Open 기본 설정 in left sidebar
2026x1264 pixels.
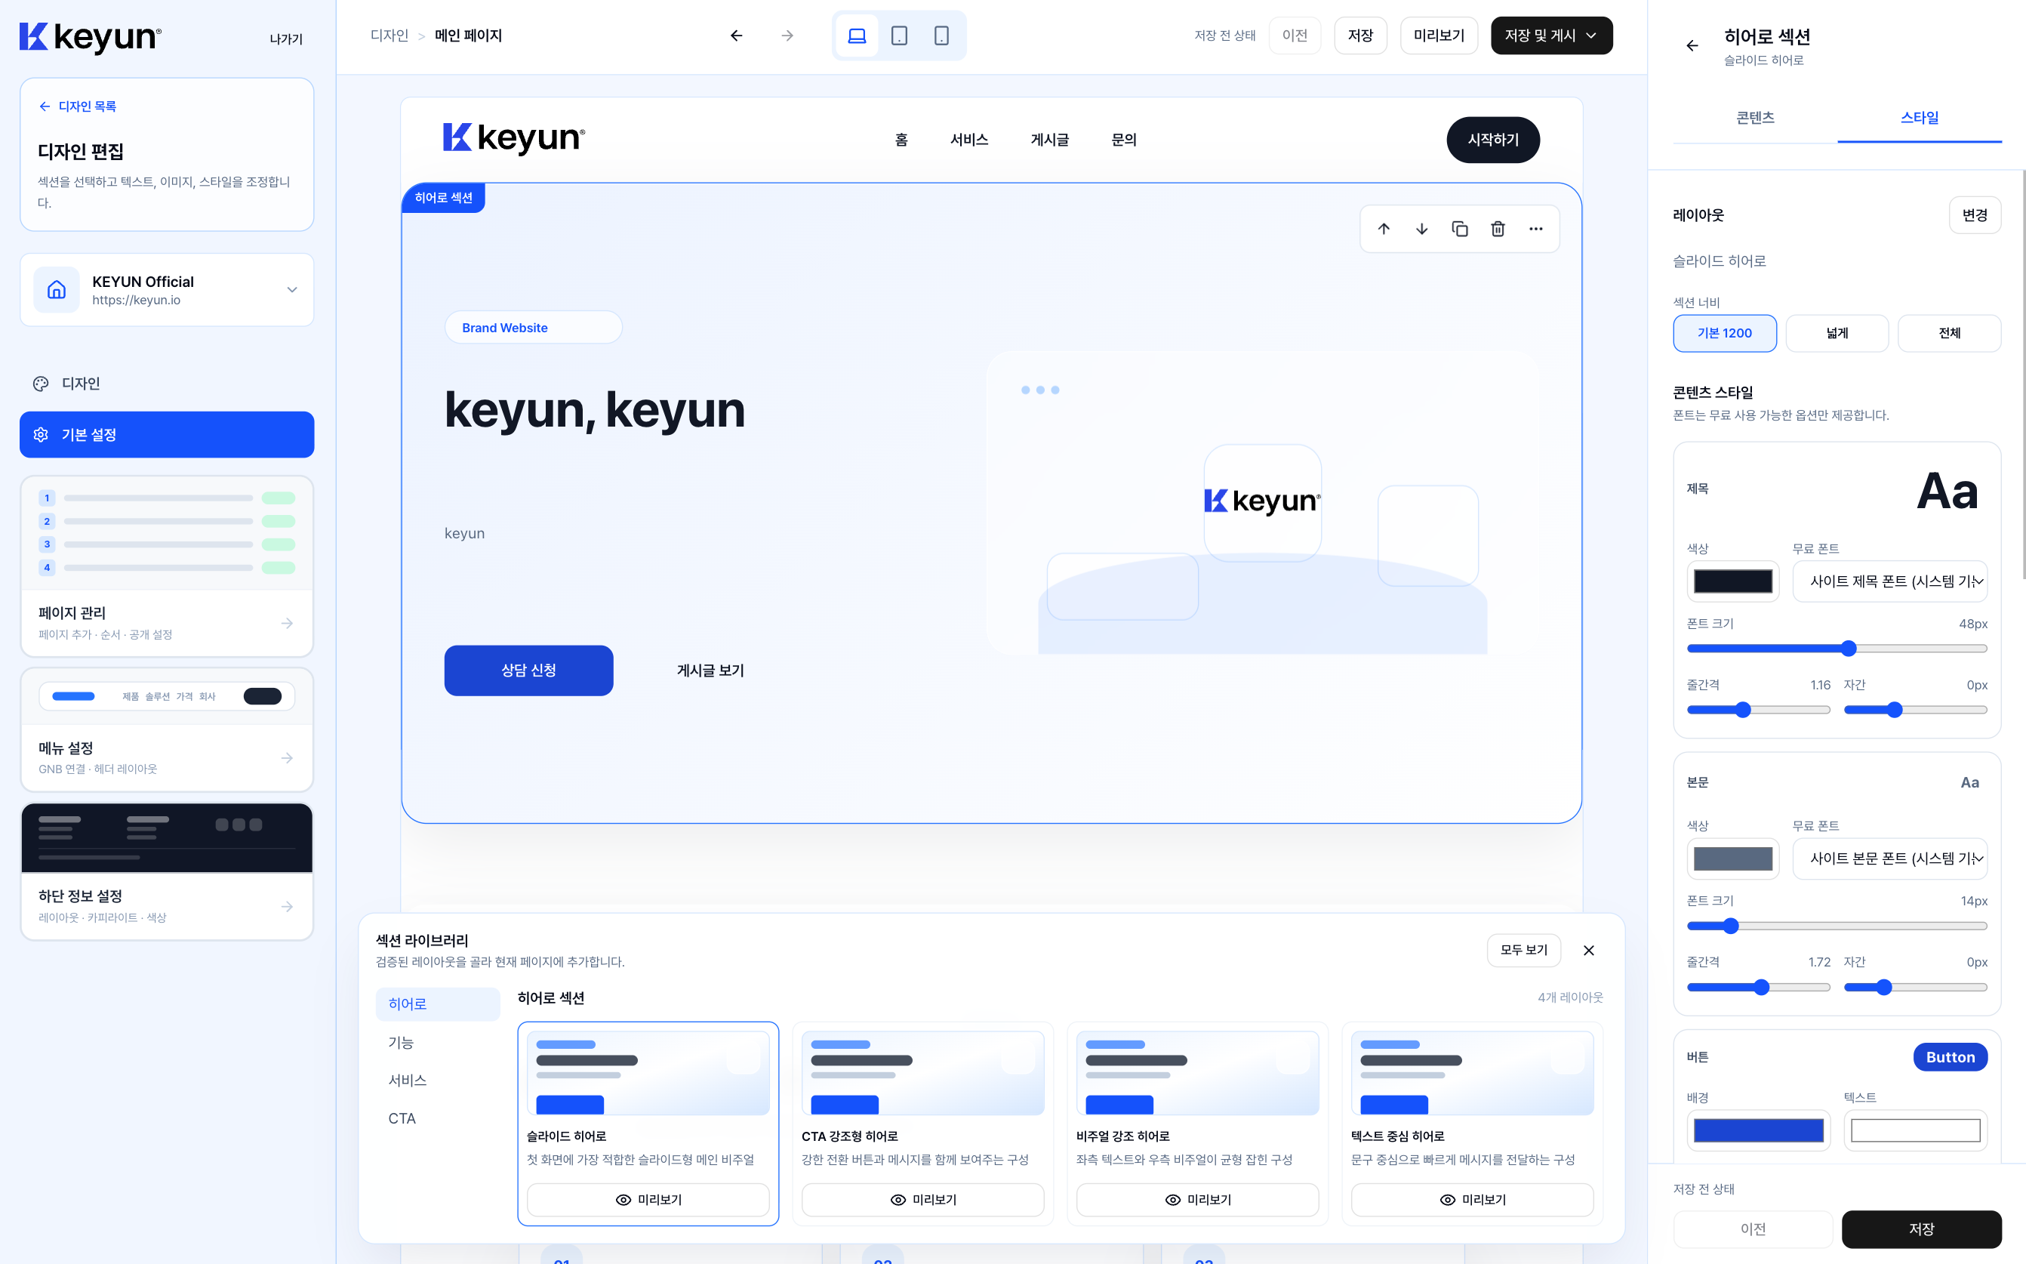coord(167,435)
